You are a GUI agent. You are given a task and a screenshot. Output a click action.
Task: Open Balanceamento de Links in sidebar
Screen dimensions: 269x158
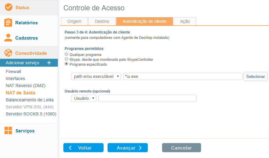click(x=30, y=100)
